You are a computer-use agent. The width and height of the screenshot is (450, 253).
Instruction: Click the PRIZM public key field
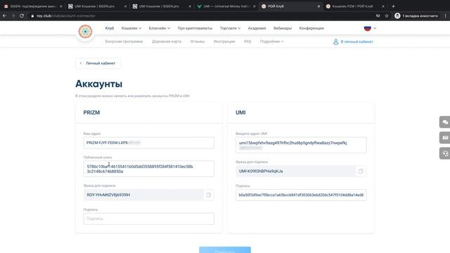pyautogui.click(x=148, y=169)
